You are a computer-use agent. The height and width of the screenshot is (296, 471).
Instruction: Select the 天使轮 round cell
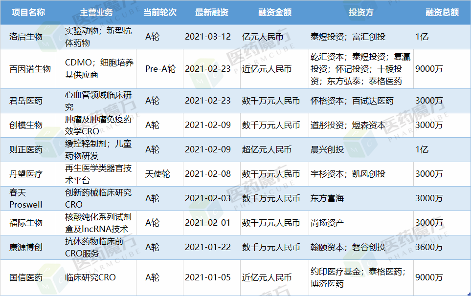160,174
